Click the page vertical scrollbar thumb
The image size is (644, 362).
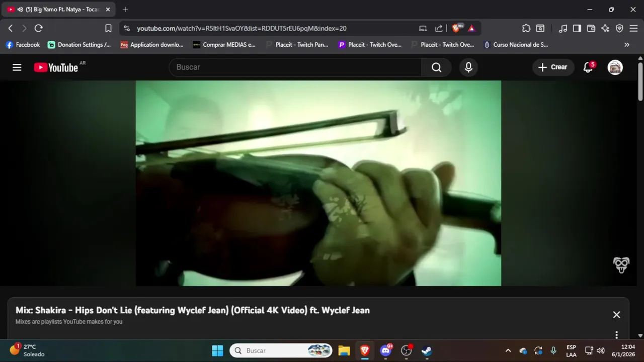pyautogui.click(x=640, y=81)
